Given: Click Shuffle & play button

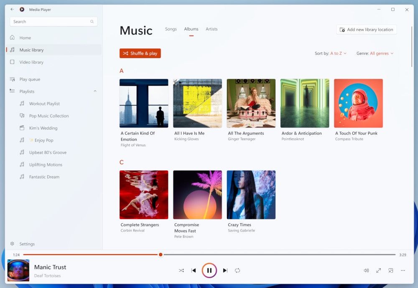Looking at the screenshot, I should [x=140, y=54].
